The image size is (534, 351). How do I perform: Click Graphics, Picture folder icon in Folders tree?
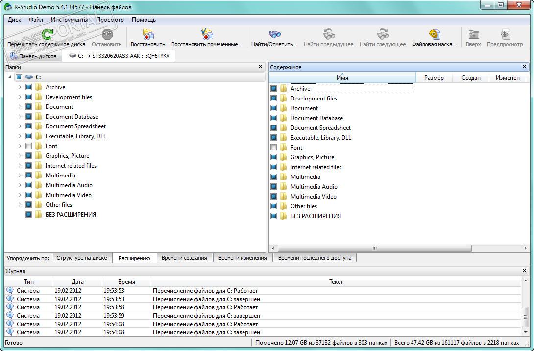[39, 156]
